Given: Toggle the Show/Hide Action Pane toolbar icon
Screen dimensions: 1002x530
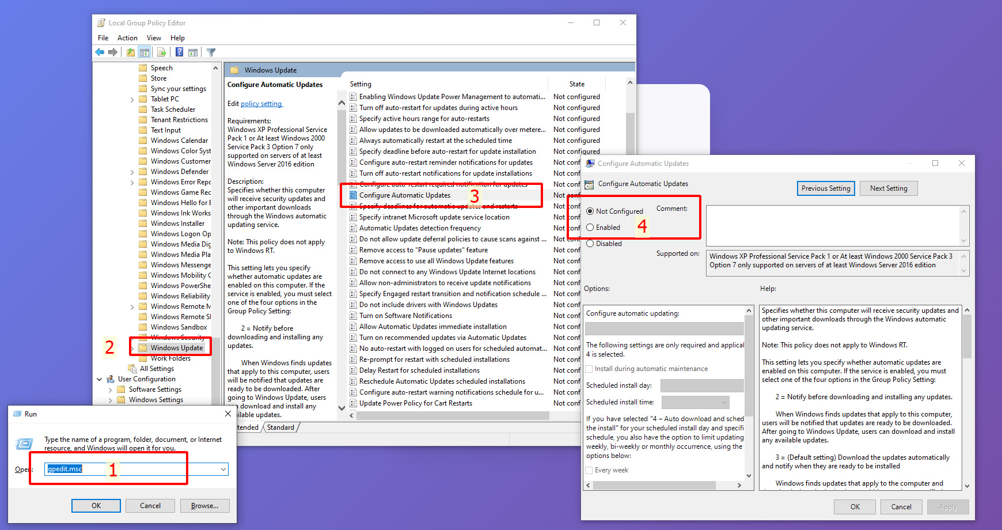Looking at the screenshot, I should pyautogui.click(x=193, y=52).
